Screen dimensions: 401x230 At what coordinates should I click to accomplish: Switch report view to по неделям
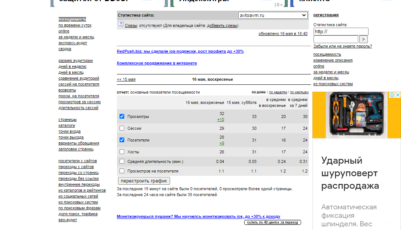click(278, 92)
